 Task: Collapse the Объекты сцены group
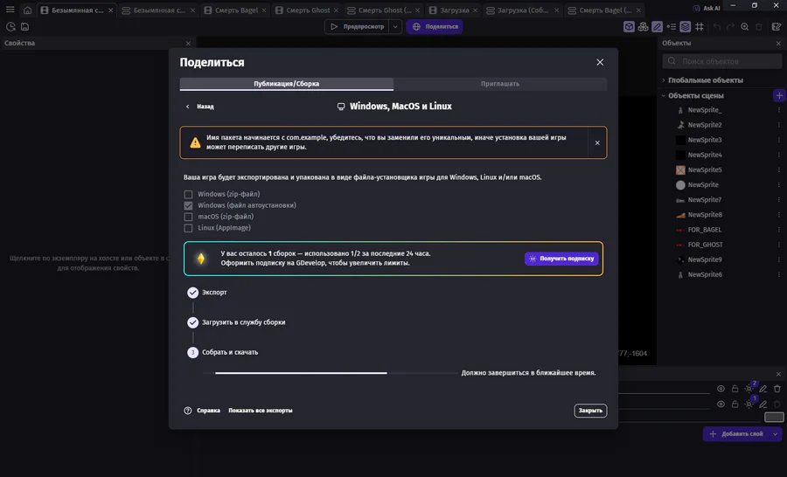click(664, 96)
